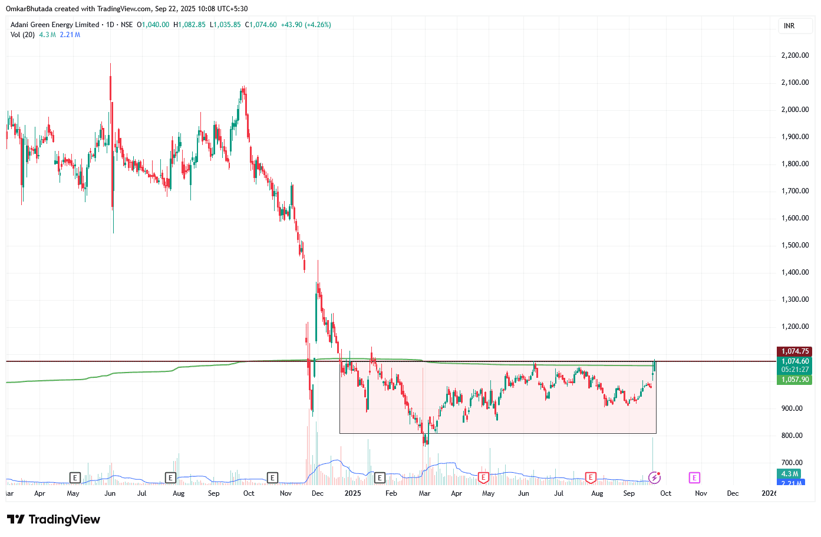Click the Dec label just before 2025
This screenshot has height=537, width=821.
click(317, 493)
